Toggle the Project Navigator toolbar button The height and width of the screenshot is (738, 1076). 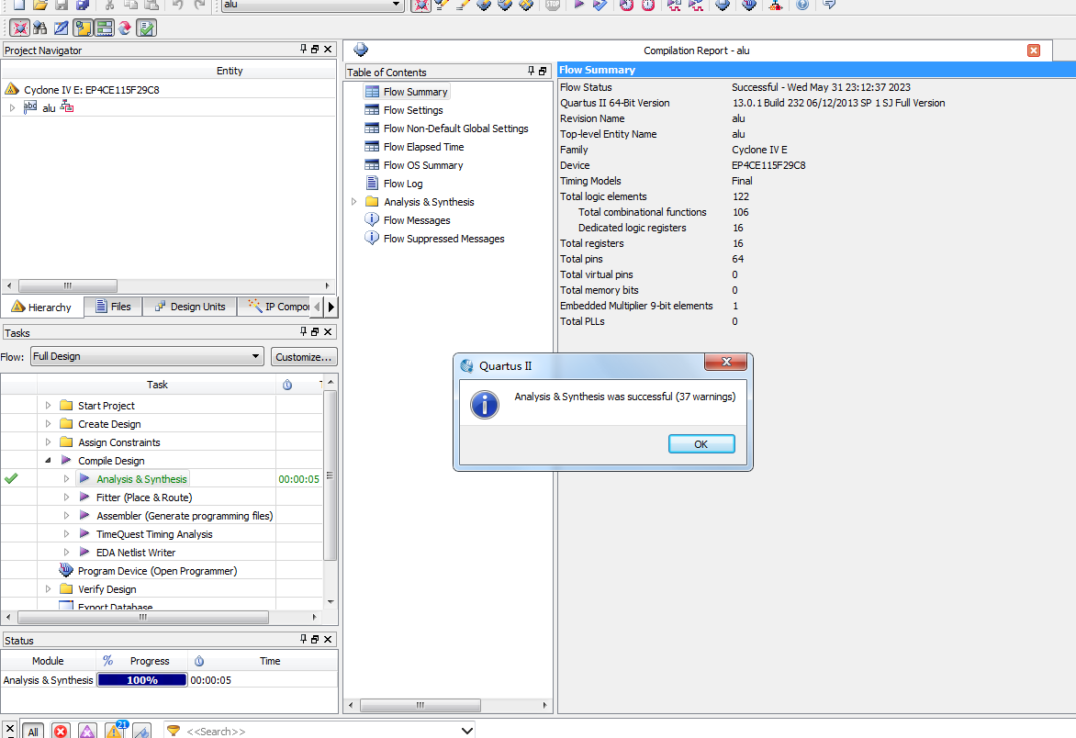(x=19, y=28)
